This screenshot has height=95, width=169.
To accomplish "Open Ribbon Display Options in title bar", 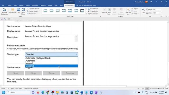I will 151,2.
